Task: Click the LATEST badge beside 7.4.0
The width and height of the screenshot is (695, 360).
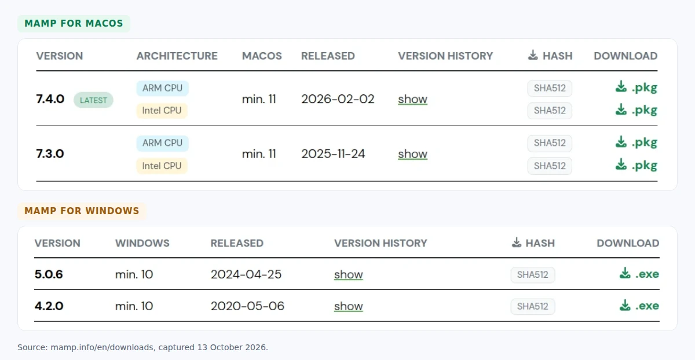Action: click(93, 100)
